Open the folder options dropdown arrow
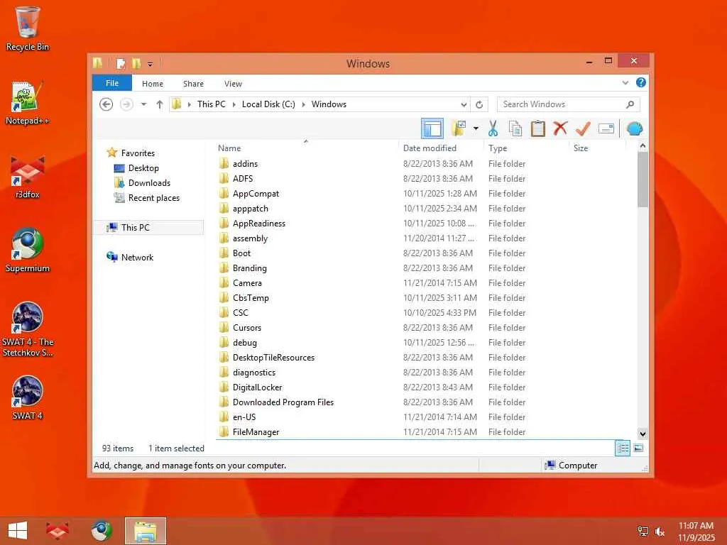The image size is (727, 545). click(x=476, y=128)
